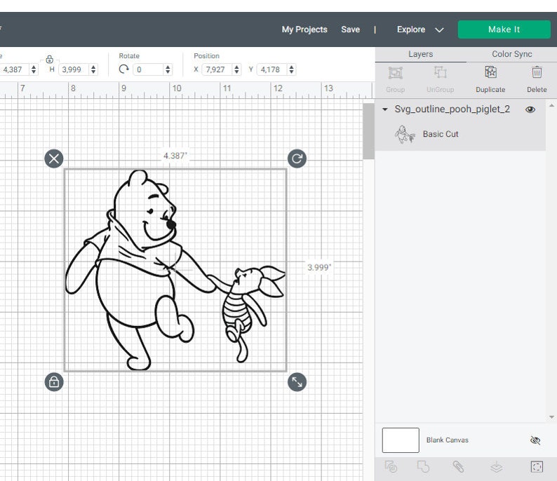This screenshot has width=557, height=481.
Task: Show the Blank Canvas using crossed eye icon
Action: click(535, 440)
